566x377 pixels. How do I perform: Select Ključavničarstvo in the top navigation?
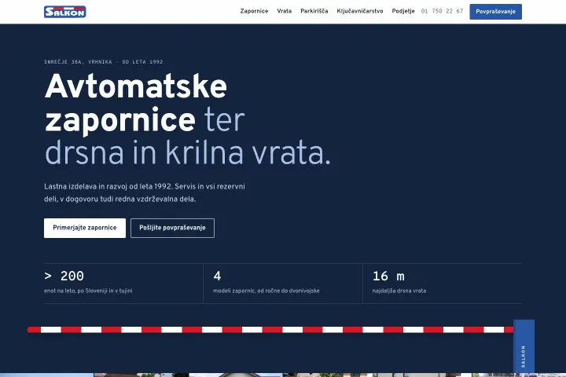[360, 11]
